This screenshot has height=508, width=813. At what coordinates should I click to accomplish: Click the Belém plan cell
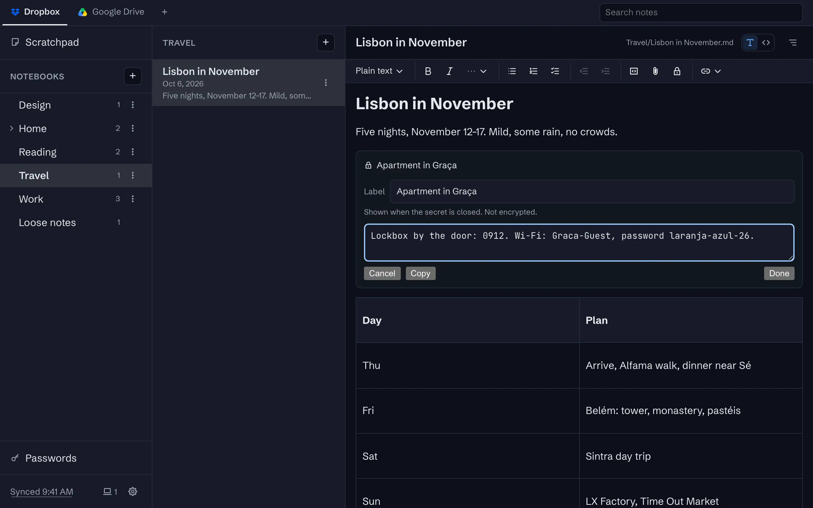[691, 411]
